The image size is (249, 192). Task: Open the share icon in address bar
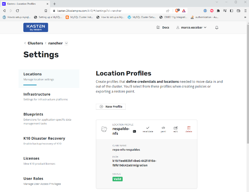(x=168, y=11)
